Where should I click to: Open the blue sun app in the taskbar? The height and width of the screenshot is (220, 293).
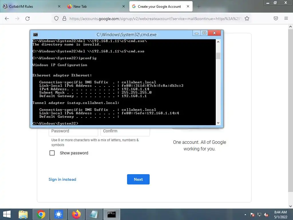coord(59,214)
